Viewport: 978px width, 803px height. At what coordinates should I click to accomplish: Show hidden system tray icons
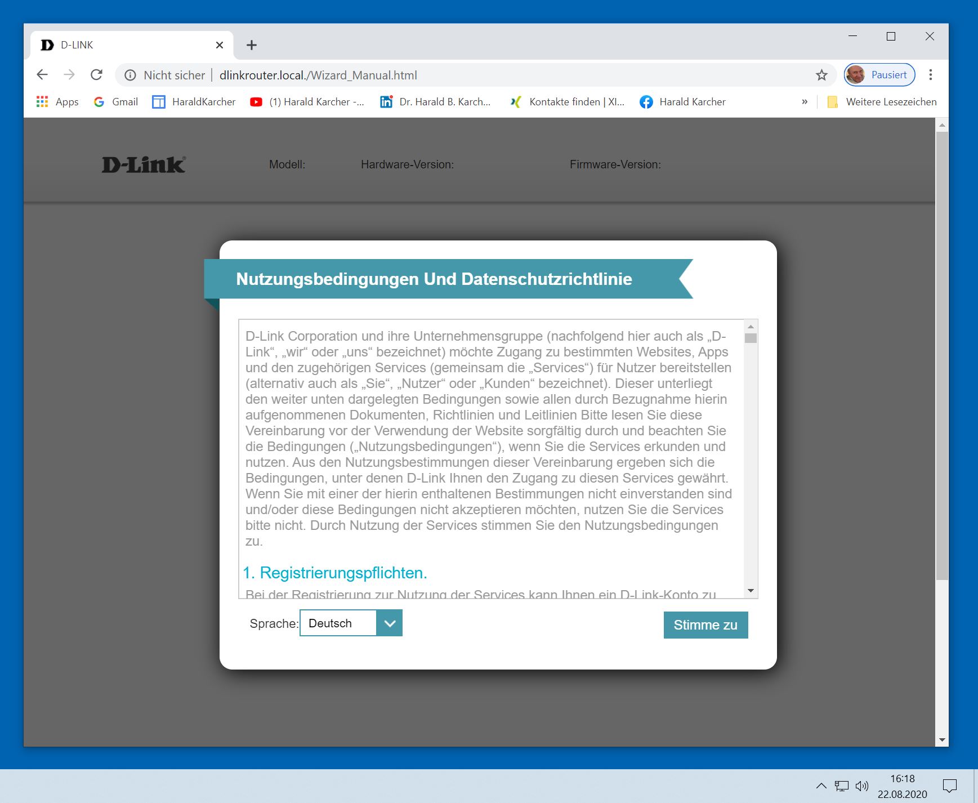tap(821, 786)
